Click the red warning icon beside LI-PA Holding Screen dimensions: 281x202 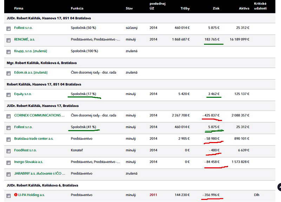tap(16, 195)
